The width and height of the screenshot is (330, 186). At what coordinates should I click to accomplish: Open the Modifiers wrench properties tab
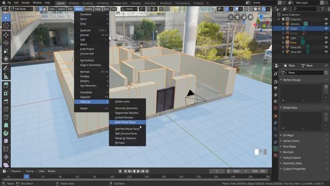tap(275, 122)
